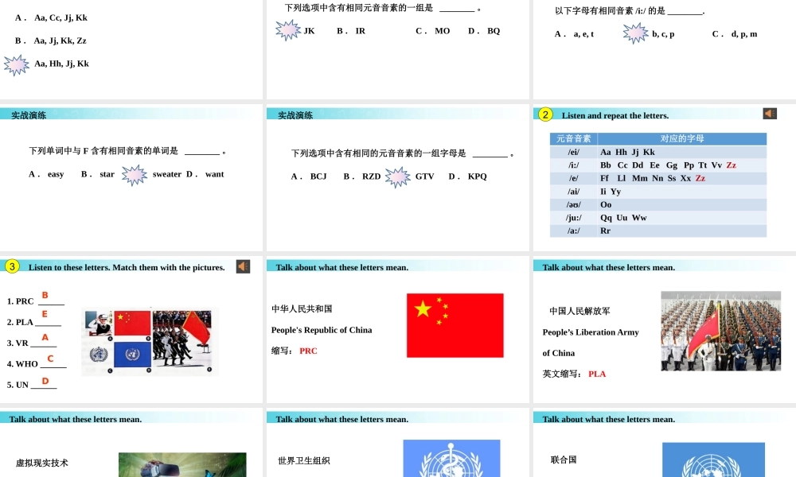Screen dimensions: 796x477
Task: Click the yellow circle numbered 3
Action: pos(12,266)
